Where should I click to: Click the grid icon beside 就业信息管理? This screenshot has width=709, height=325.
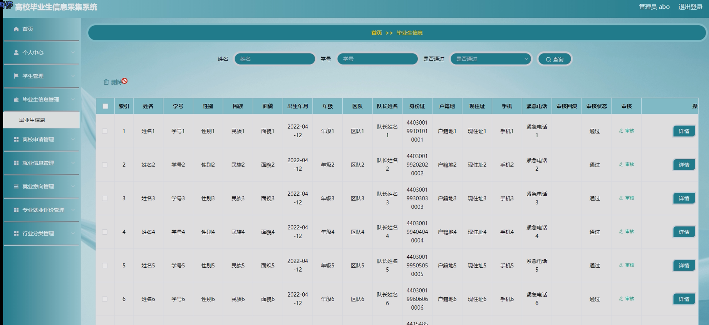16,163
